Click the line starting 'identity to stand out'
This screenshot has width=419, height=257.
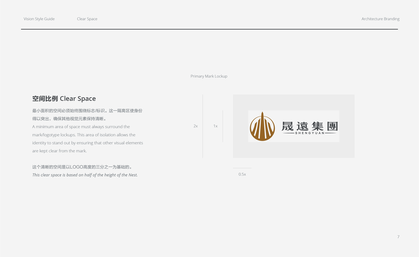[x=88, y=143]
